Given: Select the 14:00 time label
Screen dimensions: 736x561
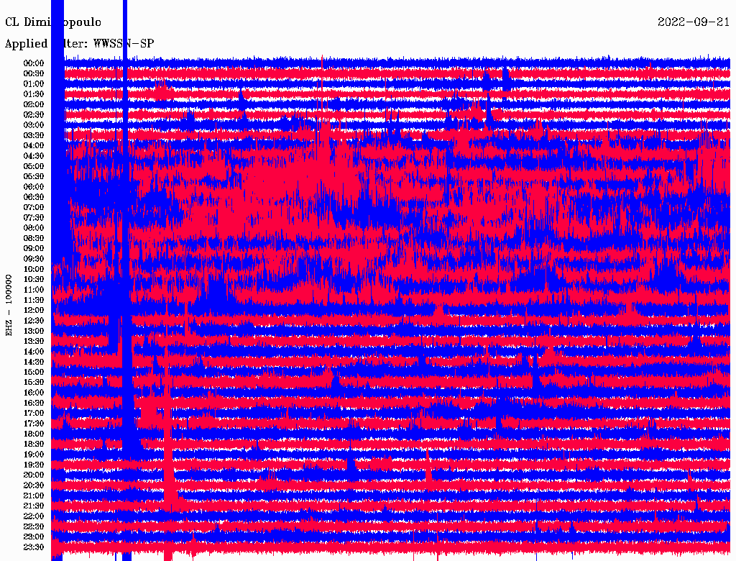Looking at the screenshot, I should [34, 352].
